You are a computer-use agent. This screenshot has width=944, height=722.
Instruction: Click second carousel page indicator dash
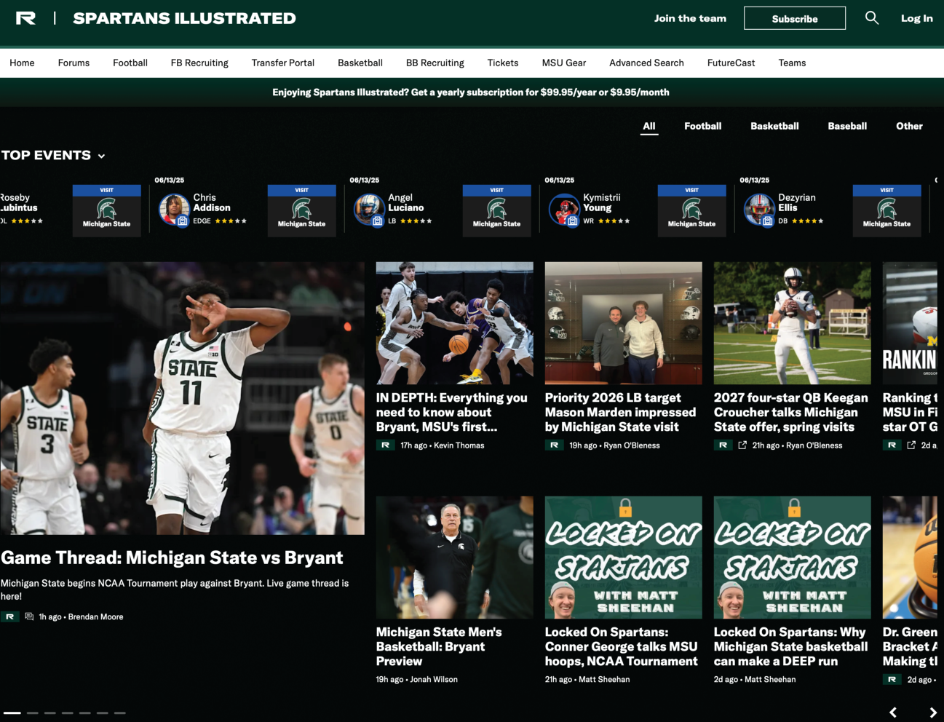33,713
